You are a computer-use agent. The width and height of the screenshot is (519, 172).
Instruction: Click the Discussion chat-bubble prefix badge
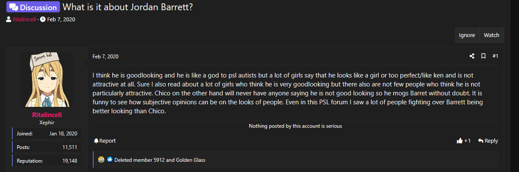[33, 7]
